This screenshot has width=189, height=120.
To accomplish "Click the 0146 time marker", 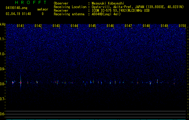I will [110, 26].
